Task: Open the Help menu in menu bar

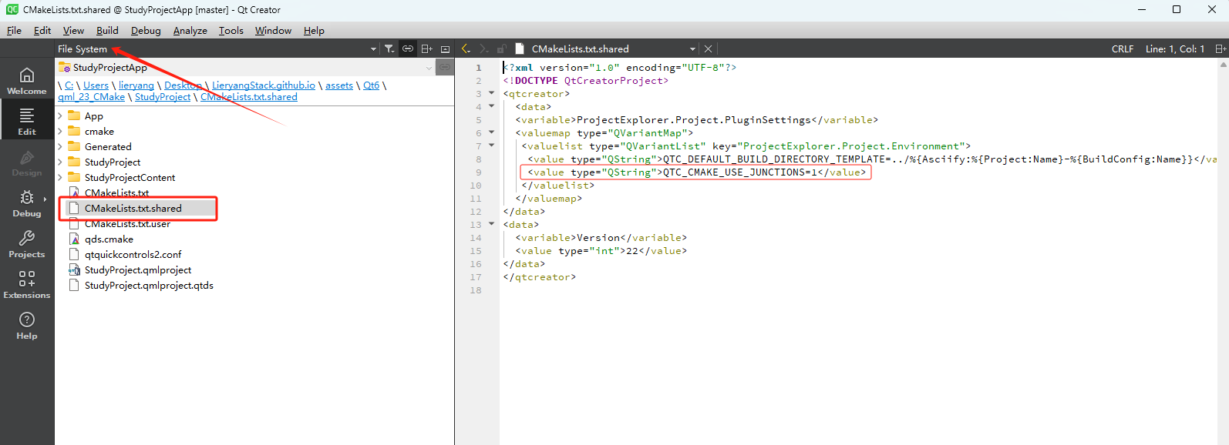Action: (x=314, y=31)
